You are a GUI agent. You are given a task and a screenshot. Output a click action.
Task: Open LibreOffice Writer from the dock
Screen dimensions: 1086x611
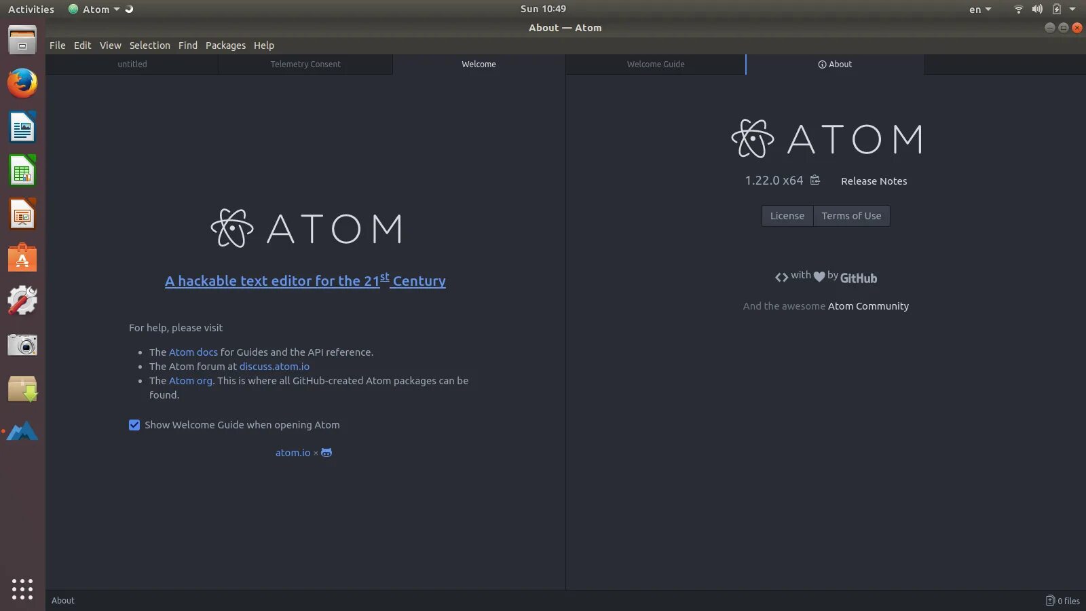22,127
